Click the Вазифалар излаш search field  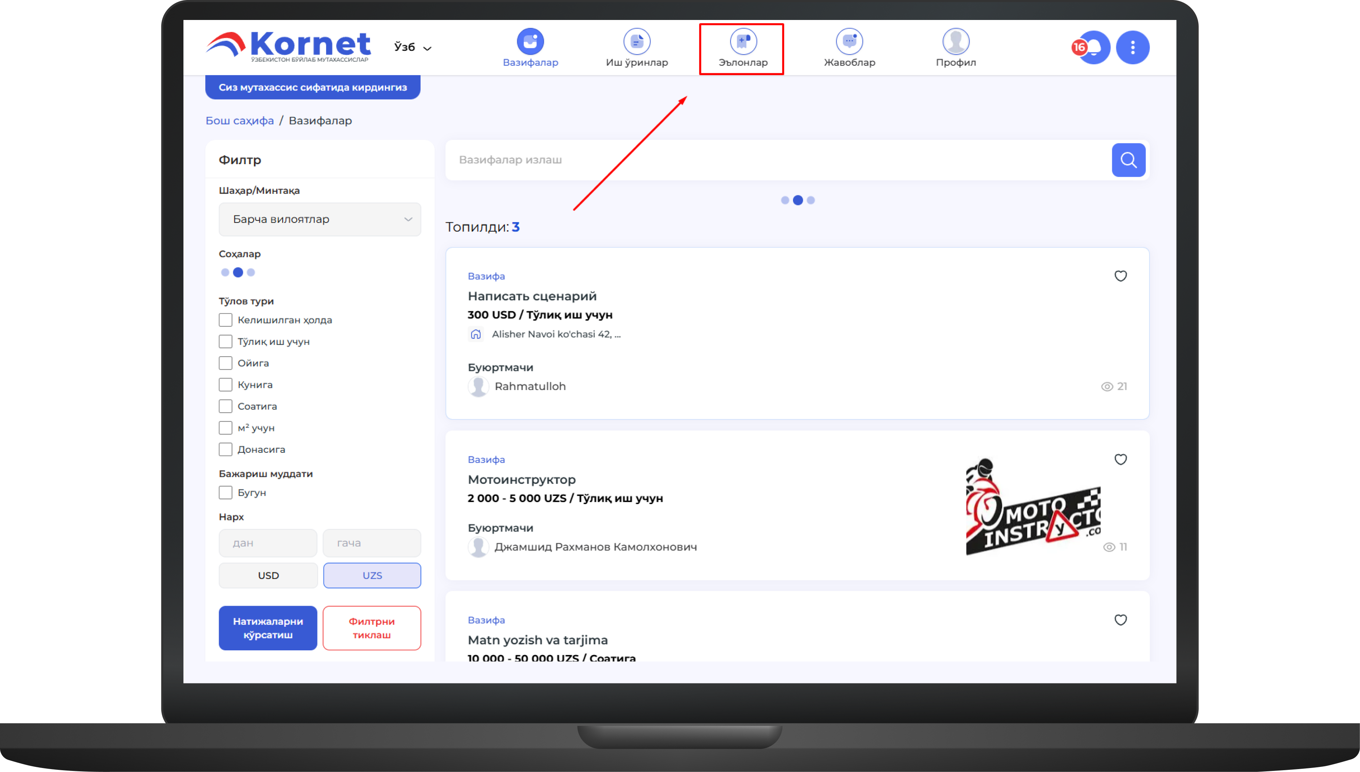pyautogui.click(x=774, y=160)
